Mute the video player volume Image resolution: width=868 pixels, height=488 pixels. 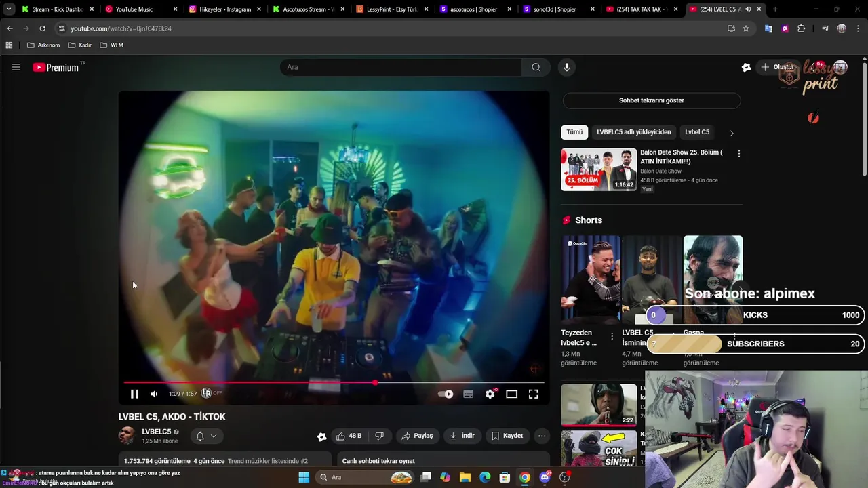[x=154, y=394]
